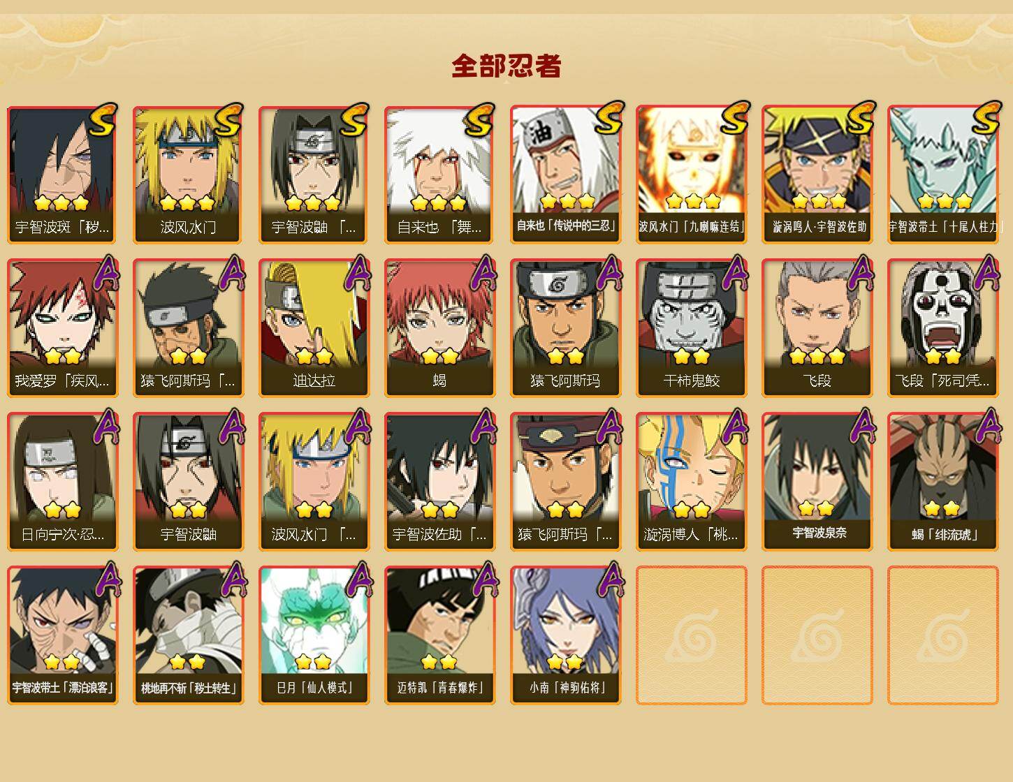The image size is (1013, 782).
Task: Click the 宇智波泉奈 card
Action: (x=817, y=482)
